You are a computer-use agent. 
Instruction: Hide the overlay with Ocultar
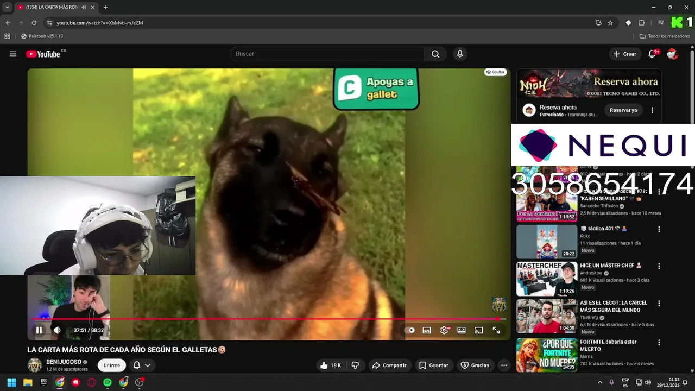click(495, 72)
